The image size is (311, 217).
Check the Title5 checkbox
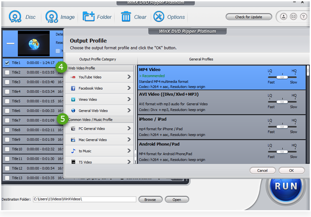tap(7, 101)
